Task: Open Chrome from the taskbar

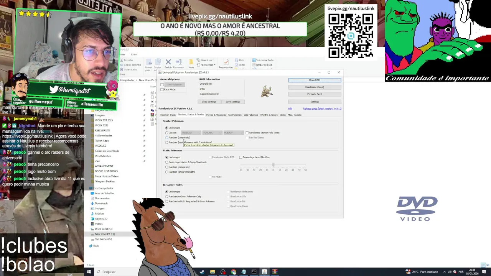Action: click(x=234, y=272)
